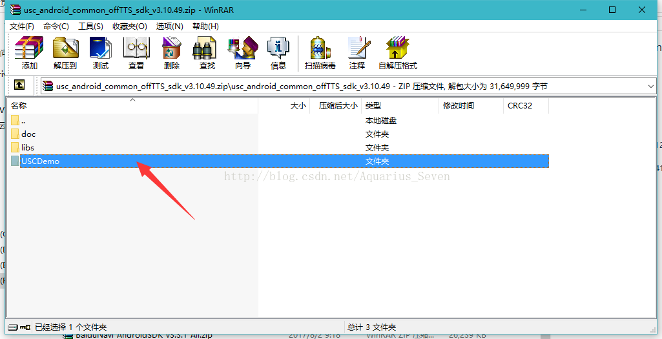Select the '..' parent directory name

[x=23, y=120]
